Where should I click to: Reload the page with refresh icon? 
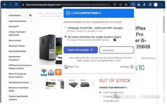coord(16,5)
